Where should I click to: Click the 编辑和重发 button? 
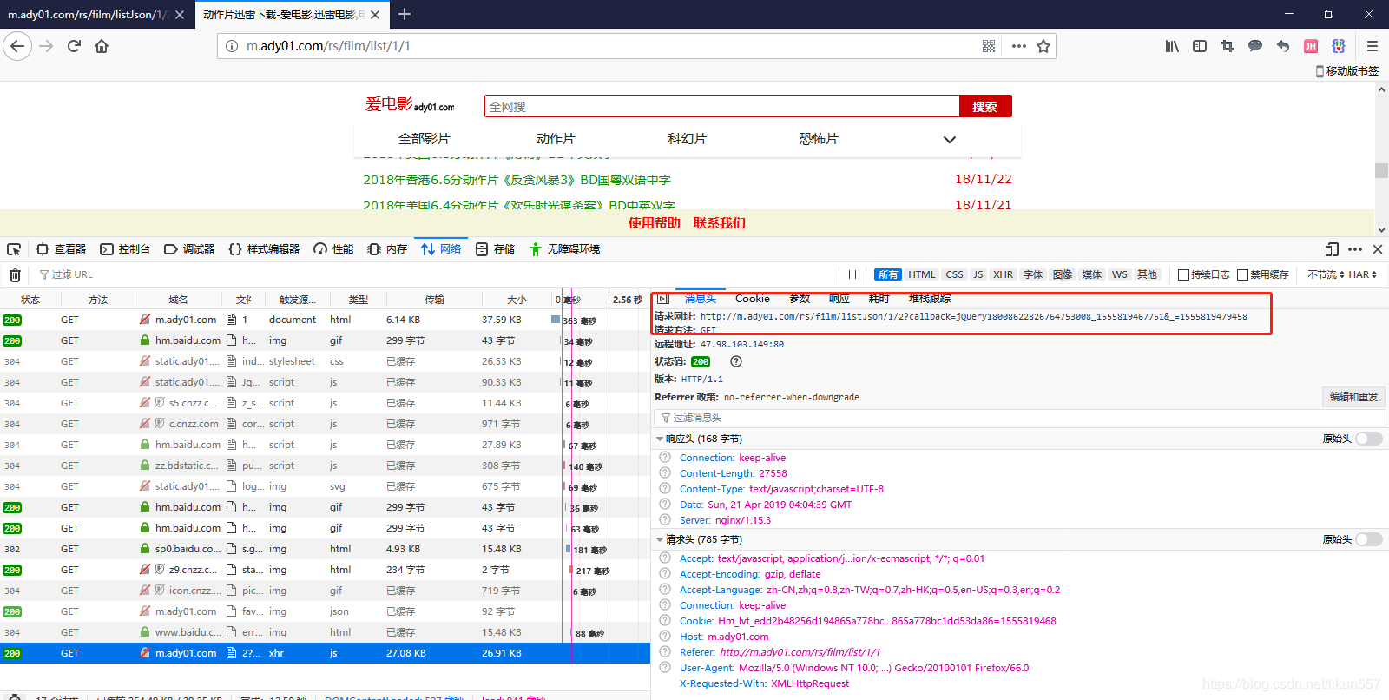(1353, 397)
